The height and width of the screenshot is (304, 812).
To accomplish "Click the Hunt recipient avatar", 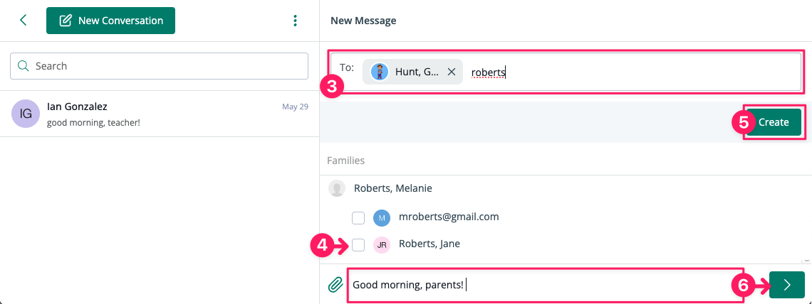I will [380, 72].
